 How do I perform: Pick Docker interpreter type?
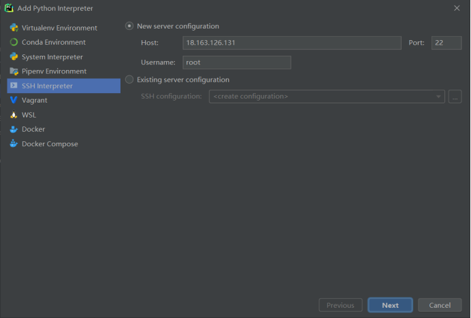64,129
